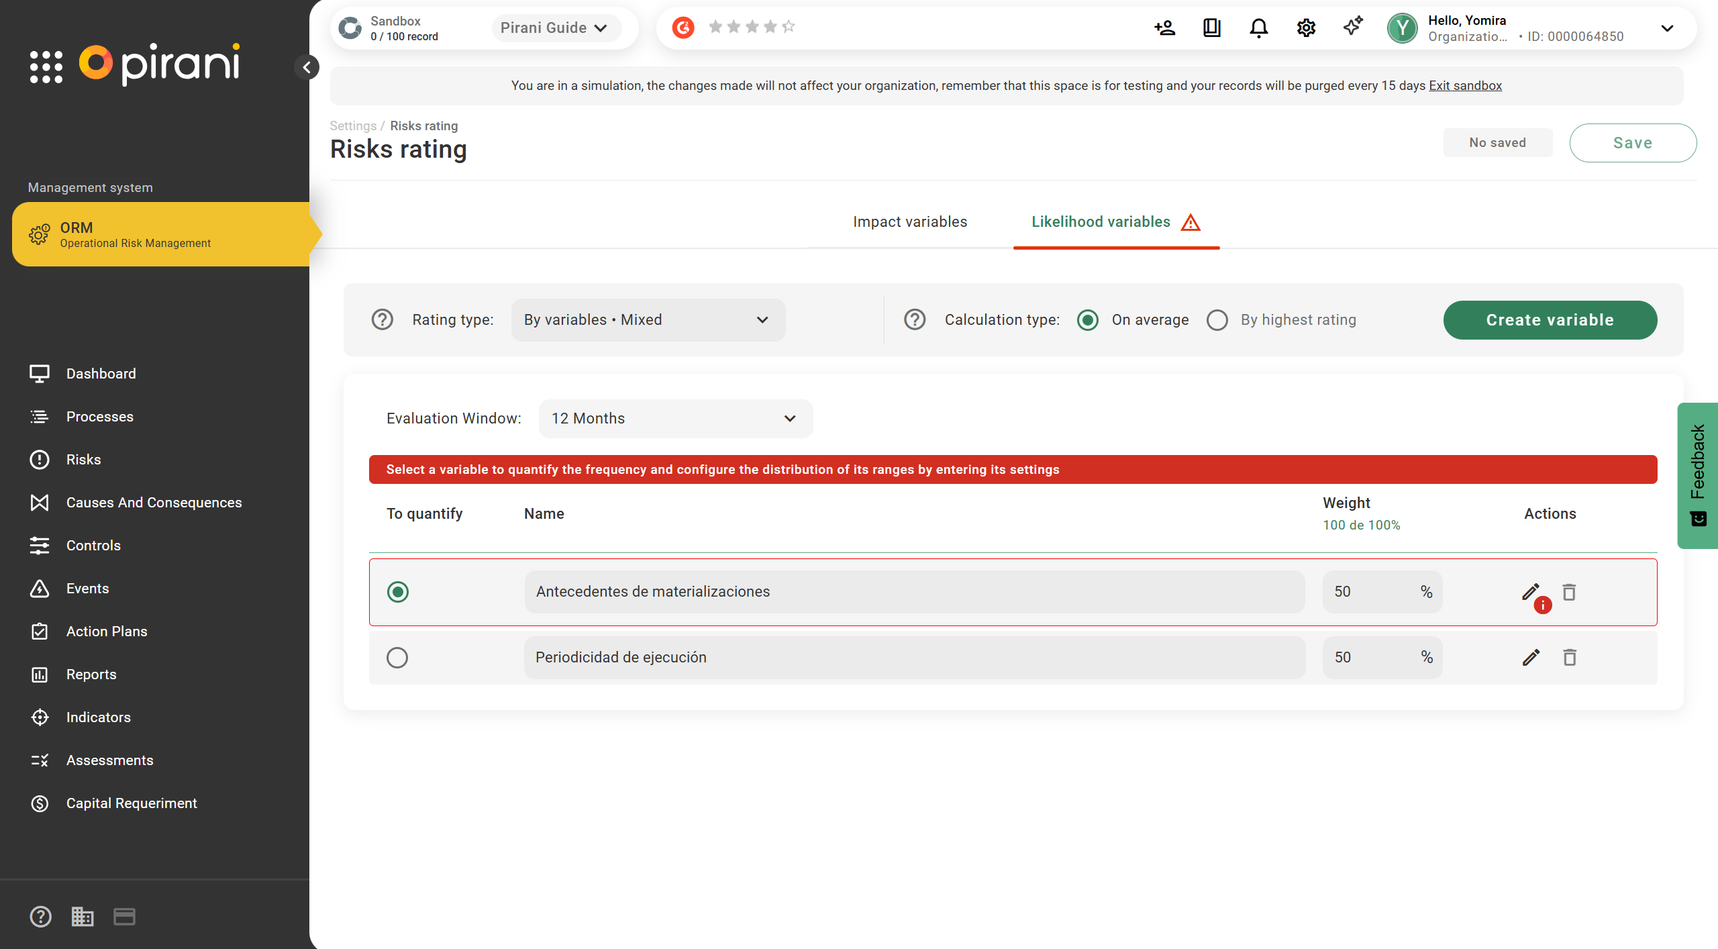Click the Create variable button
1718x949 pixels.
click(1550, 320)
